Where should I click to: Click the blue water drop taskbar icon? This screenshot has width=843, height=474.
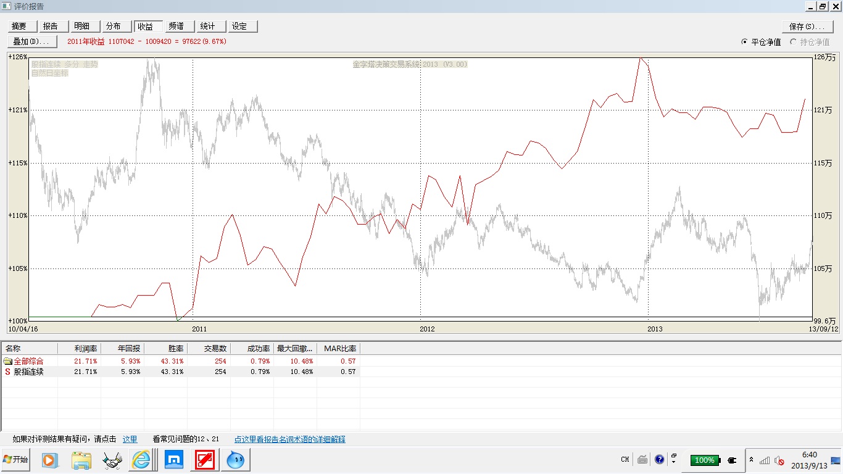pos(235,460)
